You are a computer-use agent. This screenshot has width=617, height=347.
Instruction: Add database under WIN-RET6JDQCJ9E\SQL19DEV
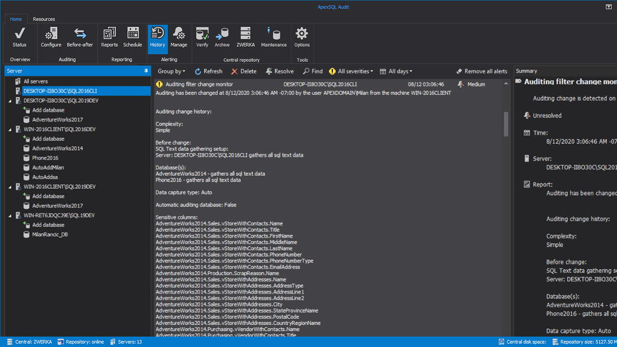48,225
